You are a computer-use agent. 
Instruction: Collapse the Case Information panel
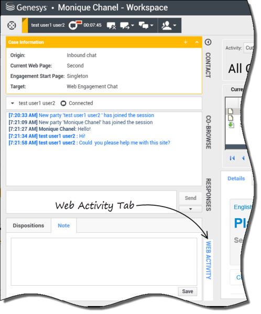[x=197, y=42]
